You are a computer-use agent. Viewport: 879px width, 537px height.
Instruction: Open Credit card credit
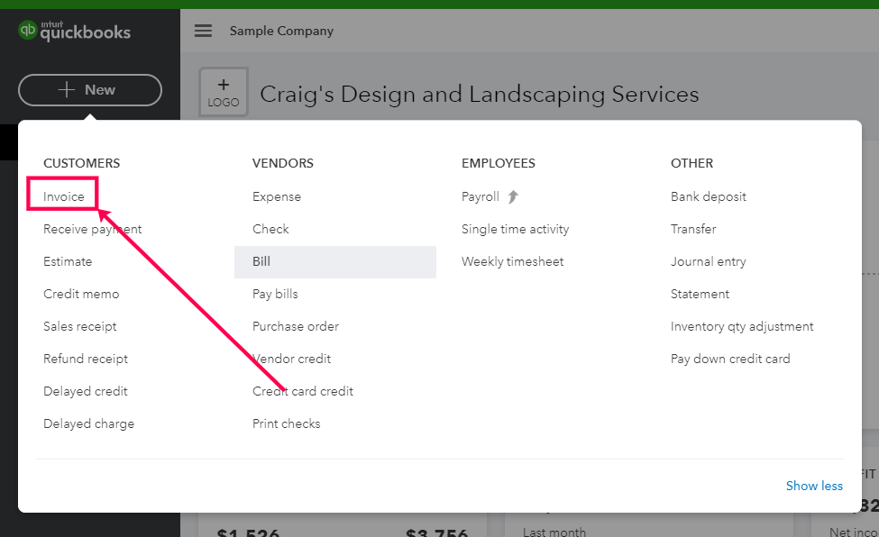[303, 391]
